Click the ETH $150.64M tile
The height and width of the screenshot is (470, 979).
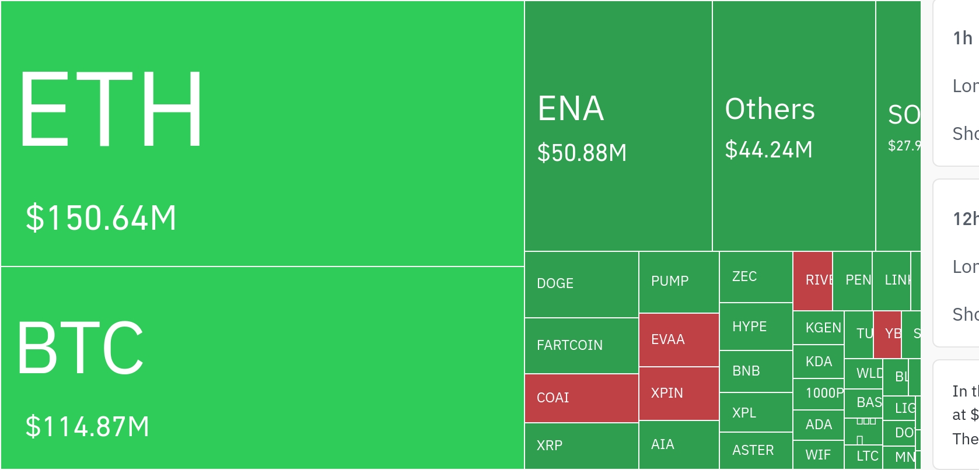coord(263,134)
